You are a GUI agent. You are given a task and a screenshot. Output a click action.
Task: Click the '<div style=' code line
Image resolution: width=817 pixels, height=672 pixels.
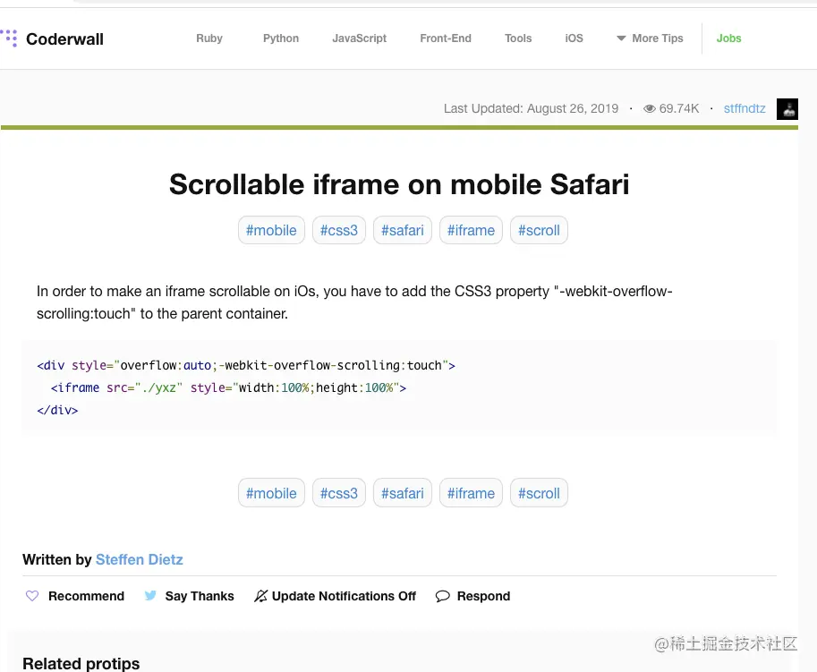(246, 365)
